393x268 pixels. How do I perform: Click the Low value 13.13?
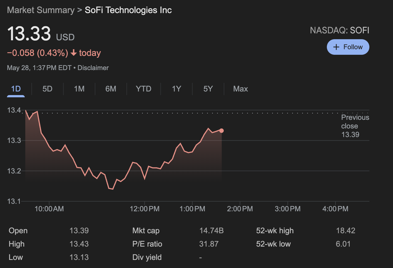point(79,257)
